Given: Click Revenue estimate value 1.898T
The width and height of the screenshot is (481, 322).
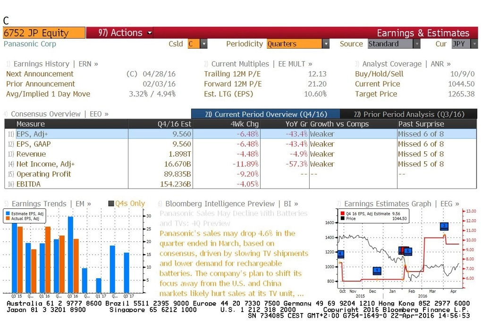Looking at the screenshot, I should click(x=180, y=154).
